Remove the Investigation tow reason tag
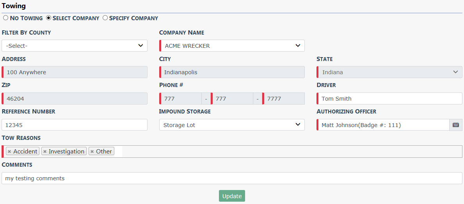Viewport: 464px width, 204px height. 45,152
